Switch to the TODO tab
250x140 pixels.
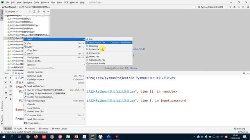click(x=18, y=129)
